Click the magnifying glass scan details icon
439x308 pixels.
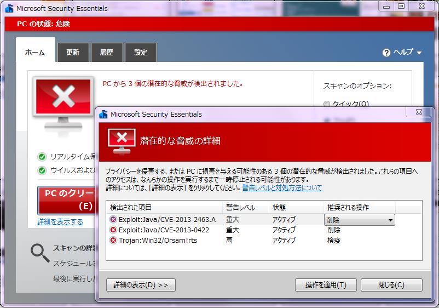(x=40, y=253)
